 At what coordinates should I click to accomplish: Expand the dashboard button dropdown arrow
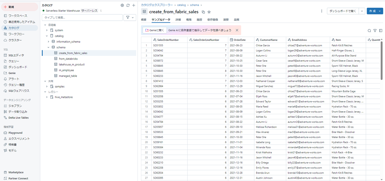coord(362,11)
